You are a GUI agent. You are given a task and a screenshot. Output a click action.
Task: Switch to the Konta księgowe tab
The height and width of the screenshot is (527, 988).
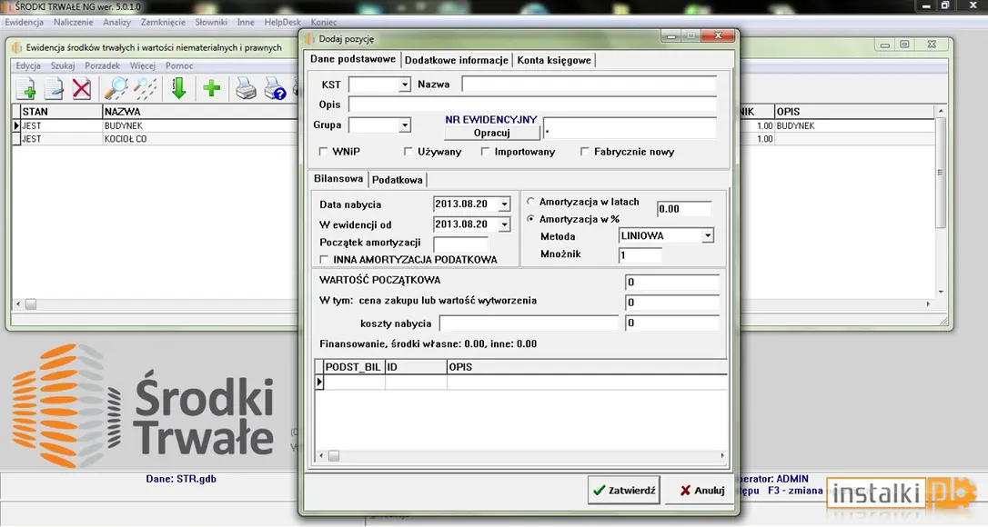554,61
